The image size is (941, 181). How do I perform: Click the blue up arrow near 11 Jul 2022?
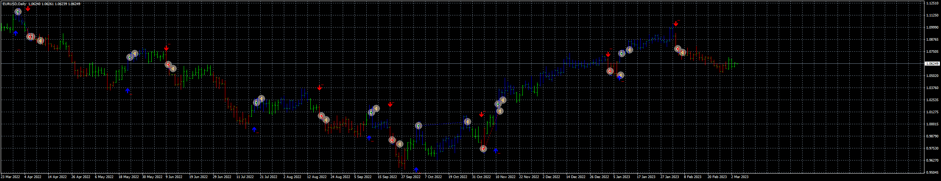[254, 129]
